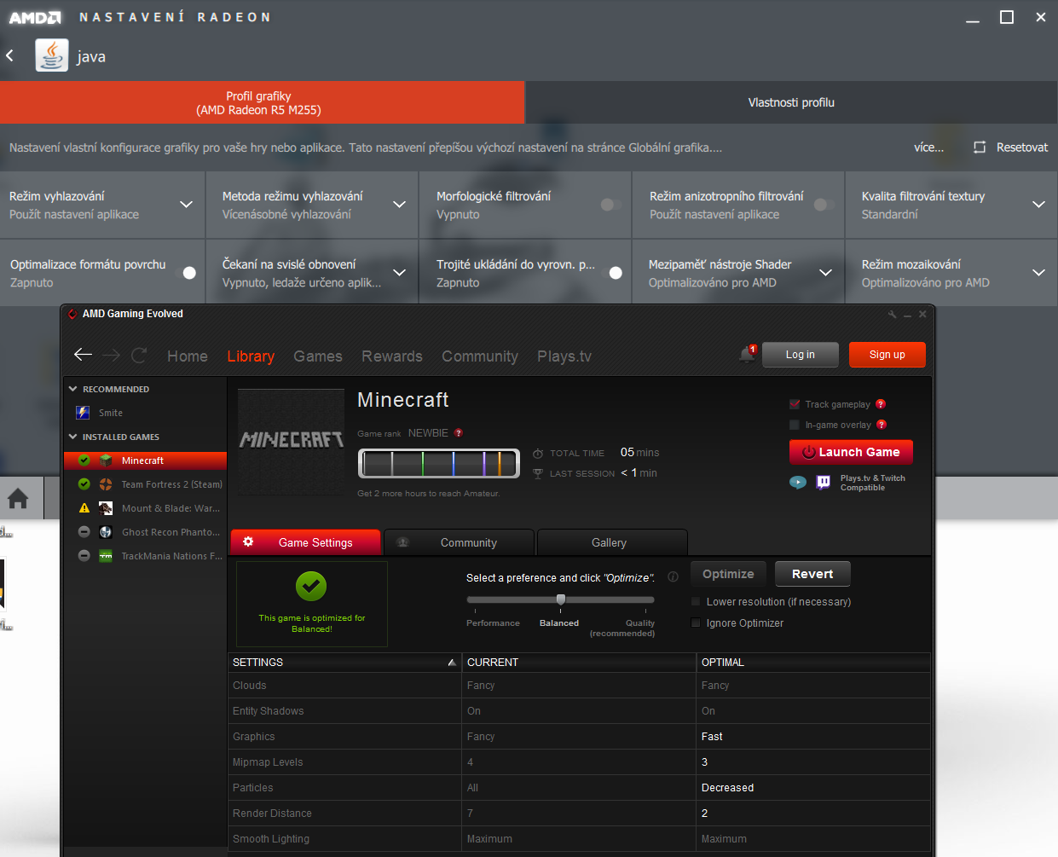Open Režim mozaikování dropdown
The width and height of the screenshot is (1058, 857).
click(1038, 273)
